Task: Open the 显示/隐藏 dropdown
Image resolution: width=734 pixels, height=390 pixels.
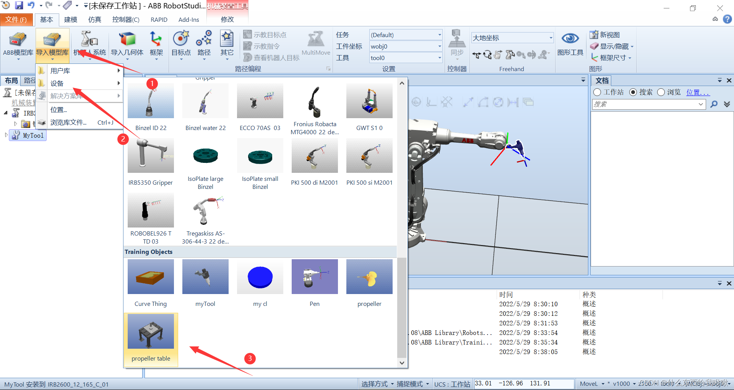Action: point(612,46)
